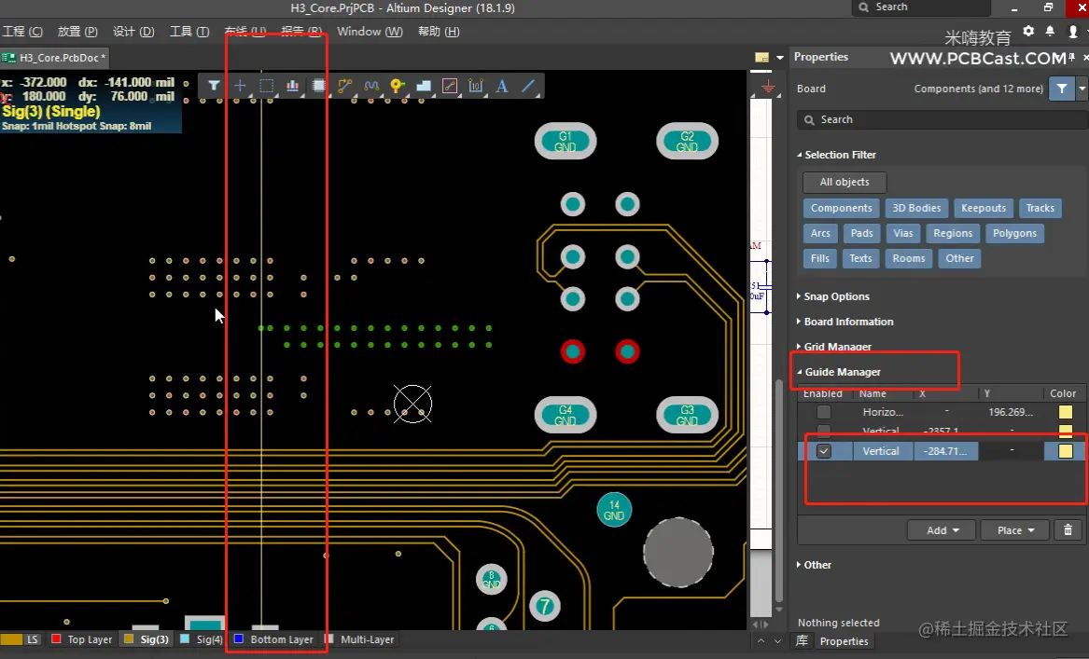1089x659 pixels.
Task: Click the red power port icon in schematic strip
Action: (768, 87)
